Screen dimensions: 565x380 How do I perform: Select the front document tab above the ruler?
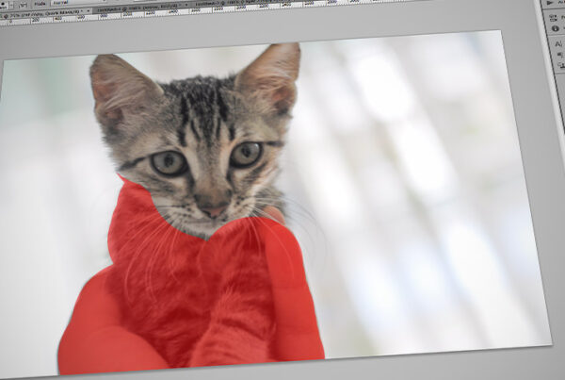tap(46, 14)
